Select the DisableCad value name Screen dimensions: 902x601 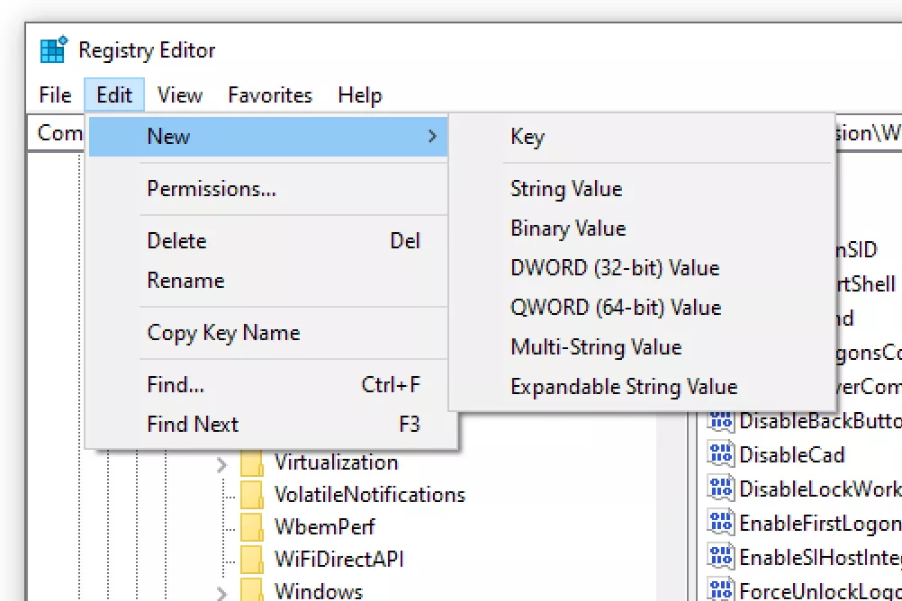pyautogui.click(x=792, y=455)
